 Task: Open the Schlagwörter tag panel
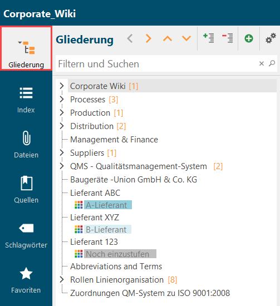[x=26, y=235]
